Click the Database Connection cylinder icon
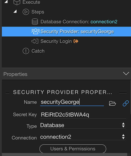 [x=35, y=22]
